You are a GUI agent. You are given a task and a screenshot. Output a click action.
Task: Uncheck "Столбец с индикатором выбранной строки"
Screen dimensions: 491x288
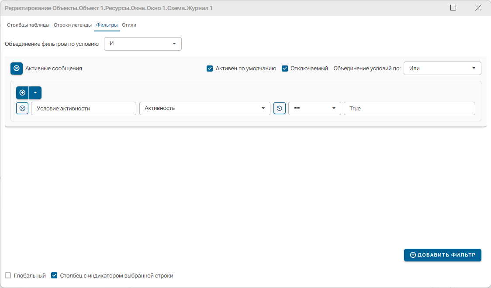(x=54, y=275)
